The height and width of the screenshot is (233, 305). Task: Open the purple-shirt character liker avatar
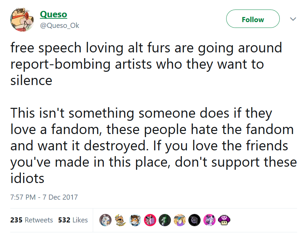[x=180, y=220]
